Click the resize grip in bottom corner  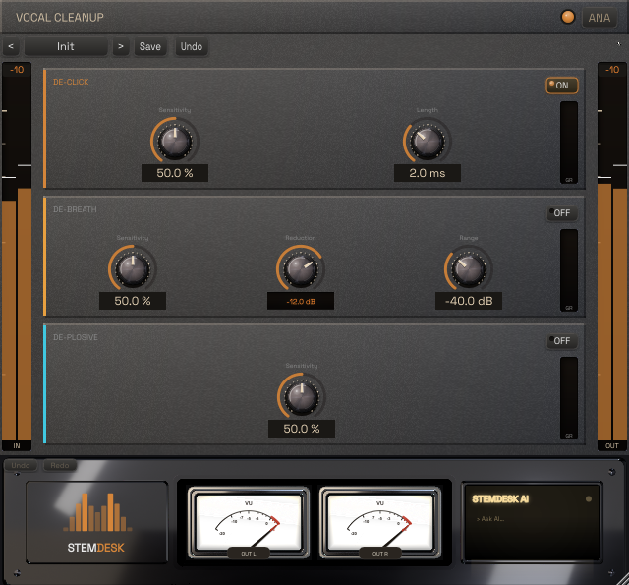[623, 579]
